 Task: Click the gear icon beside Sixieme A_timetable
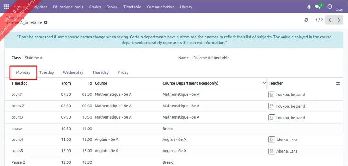coord(46,22)
